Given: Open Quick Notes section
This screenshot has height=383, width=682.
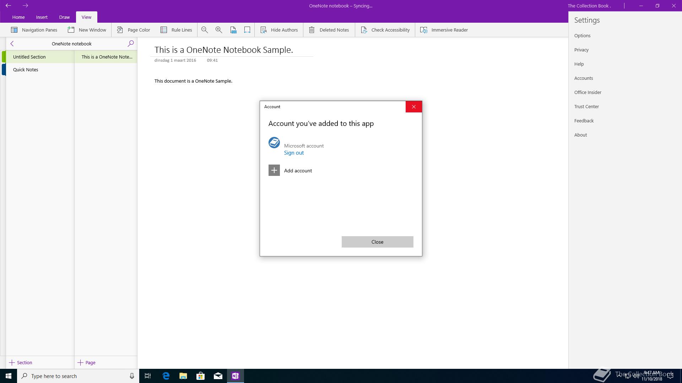Looking at the screenshot, I should [x=40, y=70].
